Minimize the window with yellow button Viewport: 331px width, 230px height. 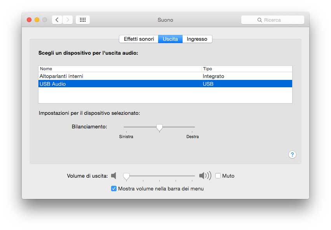[37, 20]
